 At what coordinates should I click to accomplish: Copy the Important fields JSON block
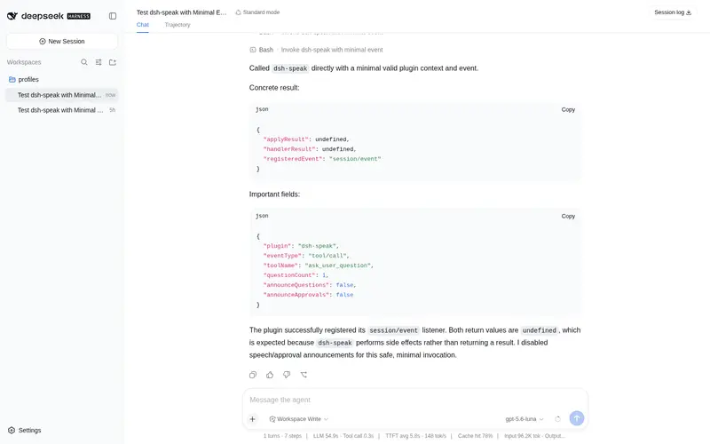[x=568, y=216]
